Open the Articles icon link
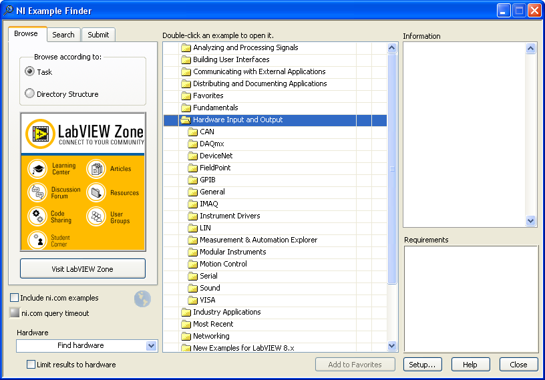The height and width of the screenshot is (380, 545). 96,169
